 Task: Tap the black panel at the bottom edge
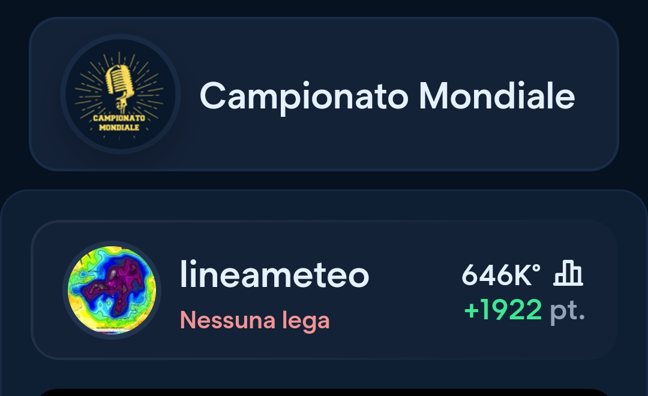pyautogui.click(x=324, y=392)
